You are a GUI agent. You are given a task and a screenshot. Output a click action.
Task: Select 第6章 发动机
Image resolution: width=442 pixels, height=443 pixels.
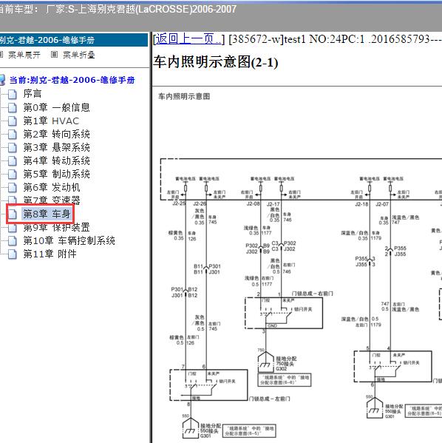[x=52, y=187]
